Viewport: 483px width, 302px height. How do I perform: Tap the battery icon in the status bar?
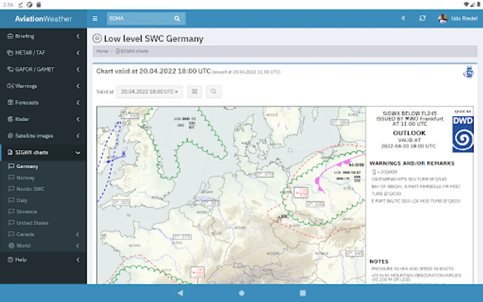(x=479, y=4)
